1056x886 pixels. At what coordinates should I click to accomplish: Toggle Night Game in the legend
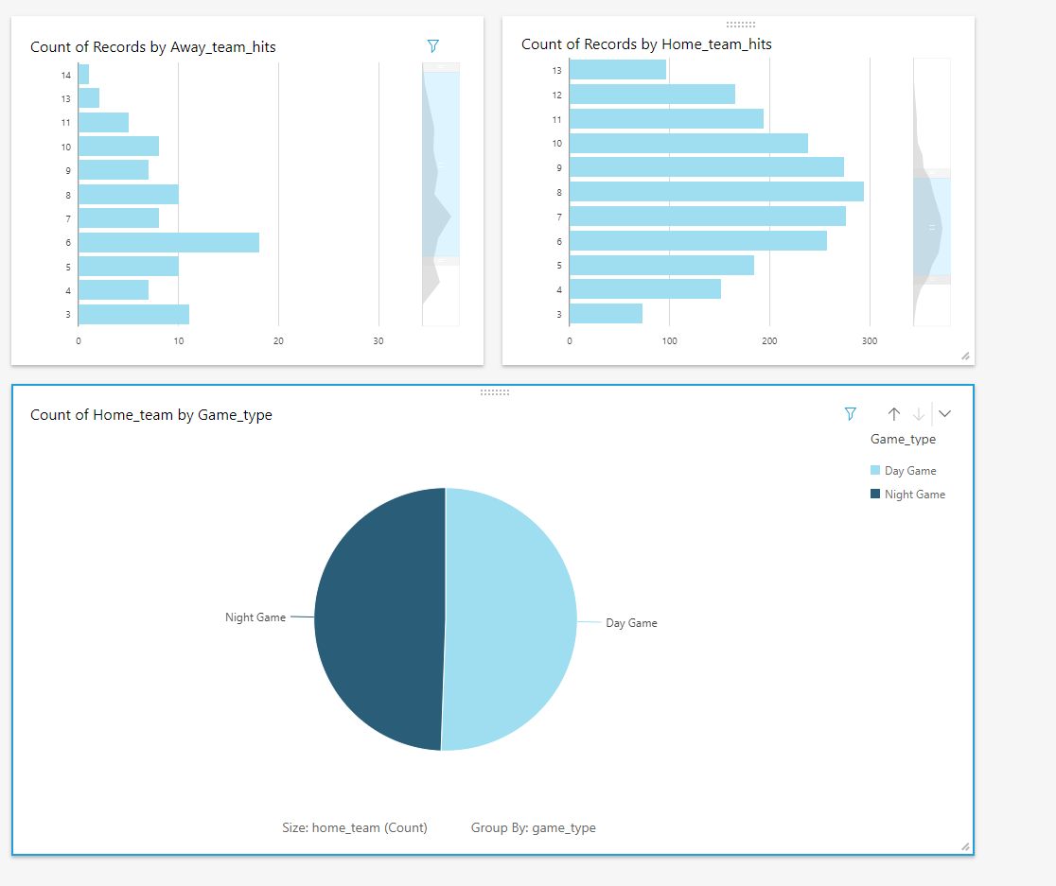click(x=914, y=495)
